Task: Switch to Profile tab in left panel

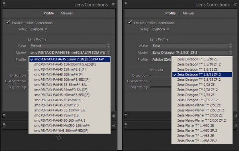Action: coord(49,13)
